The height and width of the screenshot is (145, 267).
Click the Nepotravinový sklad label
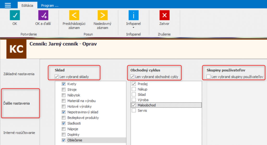83,112
